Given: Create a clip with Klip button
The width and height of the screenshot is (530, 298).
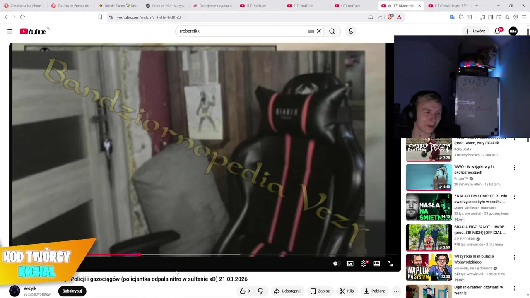Looking at the screenshot, I should pos(347,291).
